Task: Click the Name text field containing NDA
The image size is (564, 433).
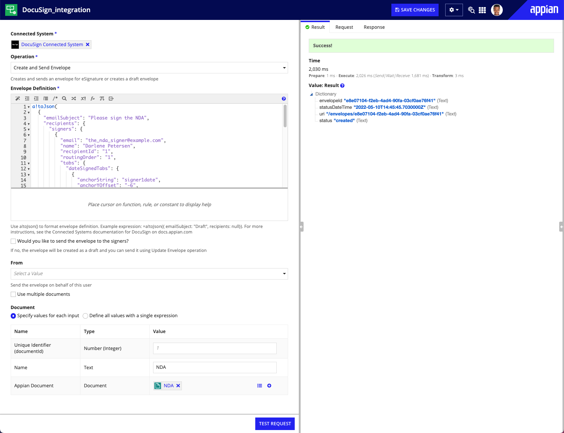Action: (215, 367)
